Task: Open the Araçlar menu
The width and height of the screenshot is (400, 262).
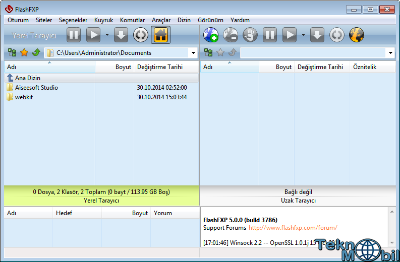Action: (161, 20)
